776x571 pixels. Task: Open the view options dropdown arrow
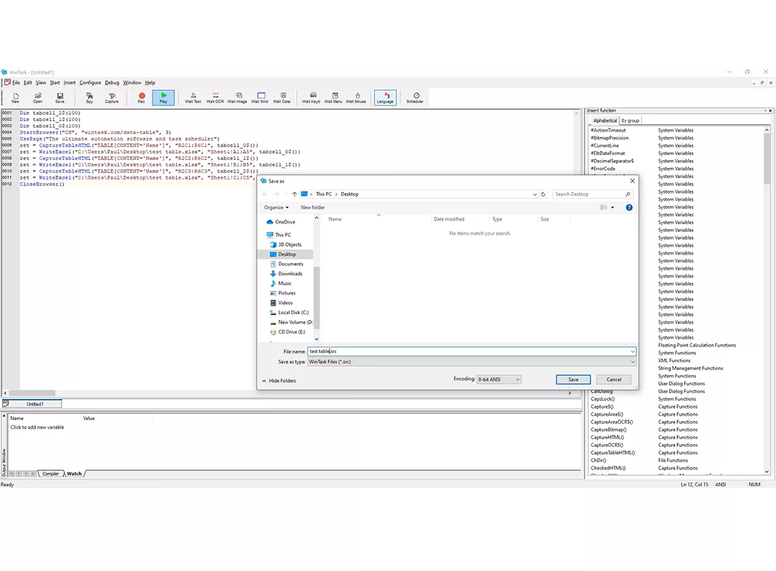612,208
